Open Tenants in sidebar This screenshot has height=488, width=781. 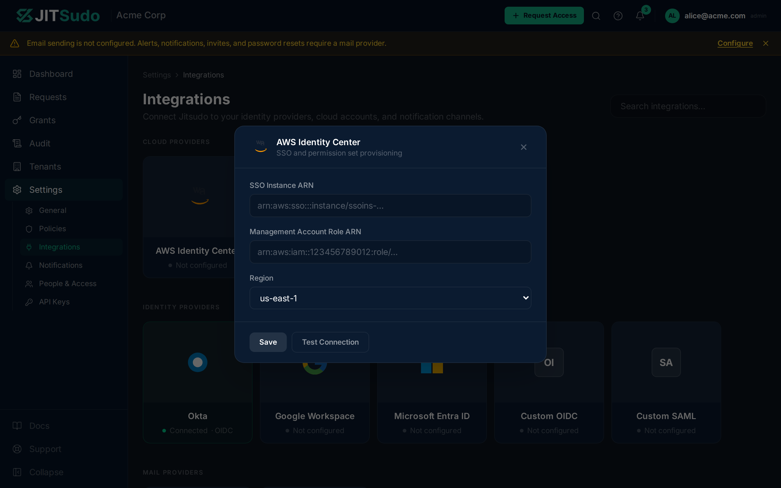click(x=63, y=167)
